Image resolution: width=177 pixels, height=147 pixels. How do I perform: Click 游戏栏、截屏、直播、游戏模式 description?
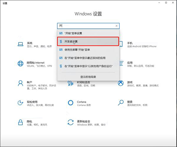(143, 85)
